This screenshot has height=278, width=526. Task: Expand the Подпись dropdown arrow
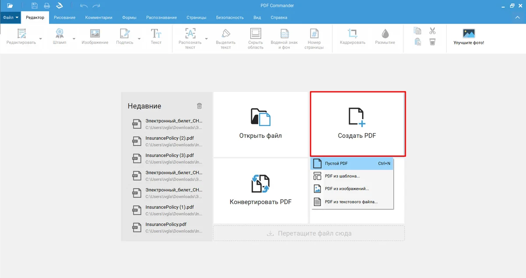point(139,39)
